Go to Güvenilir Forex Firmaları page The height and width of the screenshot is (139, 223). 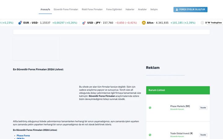coord(66,9)
